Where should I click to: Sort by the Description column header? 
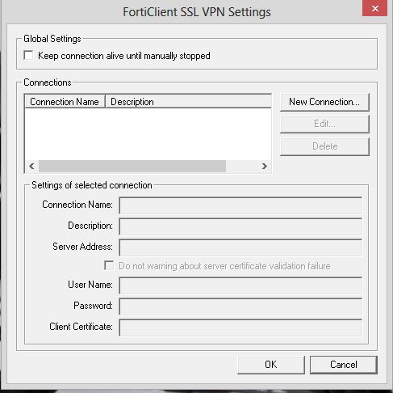pos(188,102)
